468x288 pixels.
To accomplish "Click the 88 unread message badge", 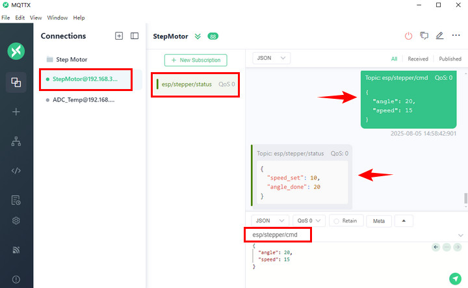I will (213, 36).
